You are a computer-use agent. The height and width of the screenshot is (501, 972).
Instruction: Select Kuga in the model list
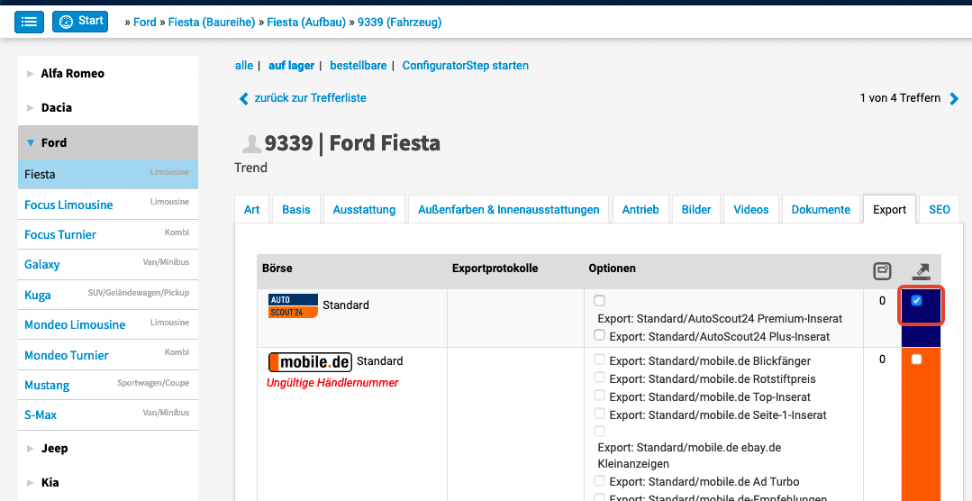(38, 295)
